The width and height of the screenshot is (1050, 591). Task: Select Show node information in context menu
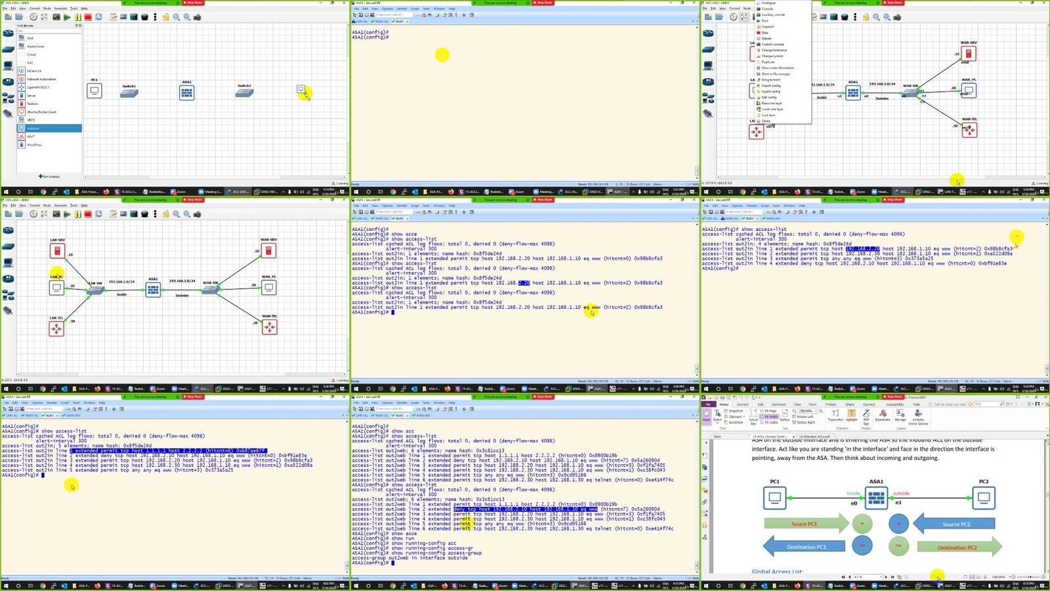pos(777,68)
